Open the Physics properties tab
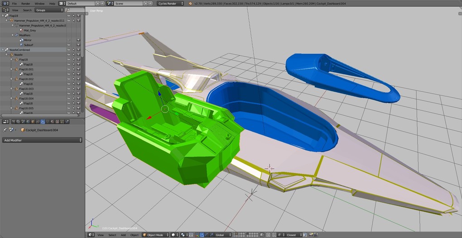 (x=67, y=122)
